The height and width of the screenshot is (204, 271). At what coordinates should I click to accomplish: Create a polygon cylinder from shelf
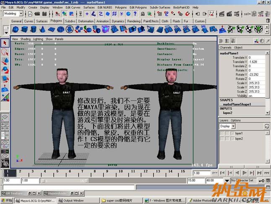[34, 29]
